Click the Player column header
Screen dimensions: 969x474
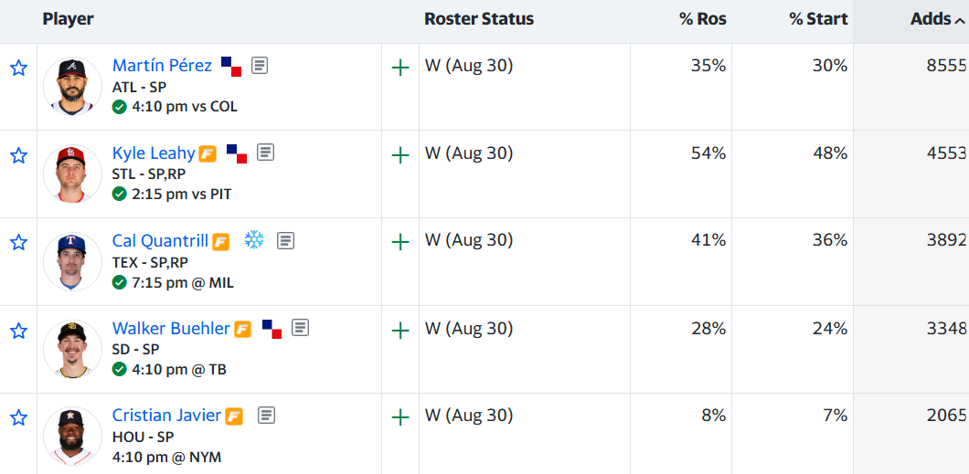[68, 19]
